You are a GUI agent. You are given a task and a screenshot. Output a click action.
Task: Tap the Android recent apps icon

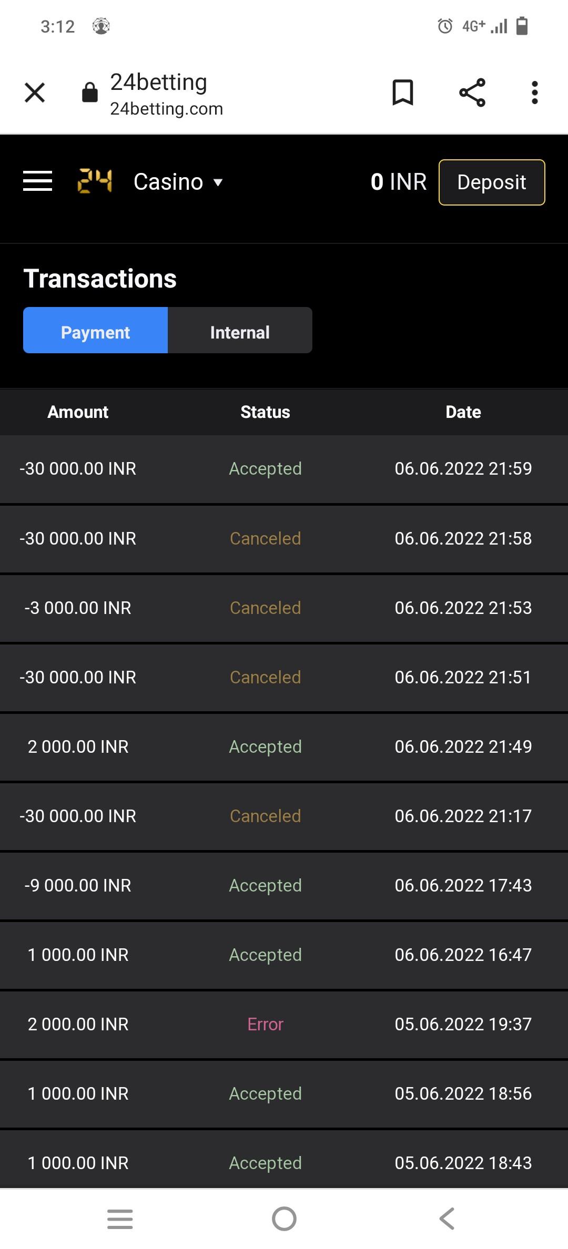point(120,1219)
